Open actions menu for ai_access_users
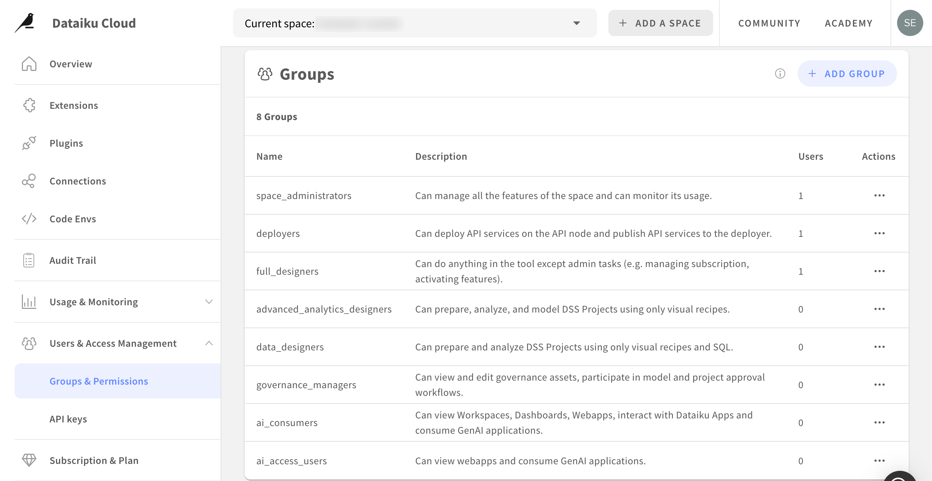The width and height of the screenshot is (932, 481). click(880, 461)
